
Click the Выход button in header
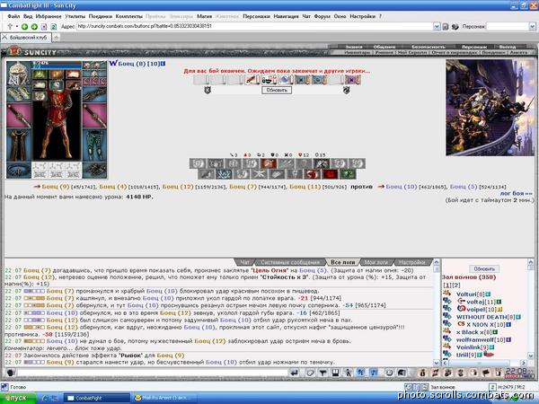click(508, 47)
